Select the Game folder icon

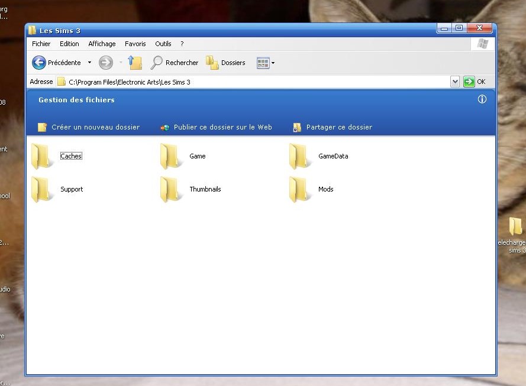[171, 156]
